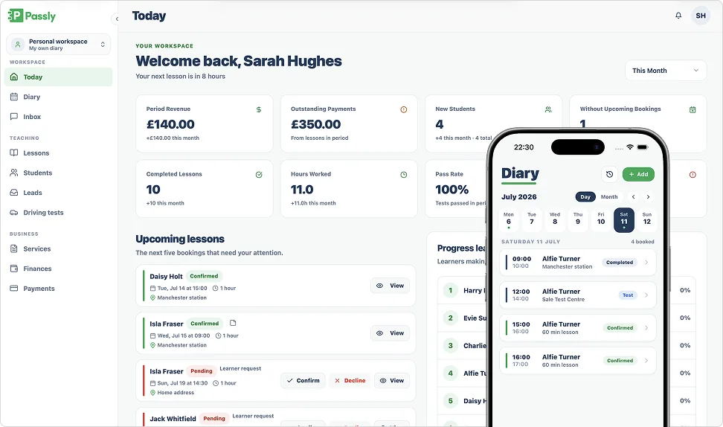Screen dimensions: 723x427
Task: Click the alert icon on Outstanding Payments card
Action: point(403,110)
